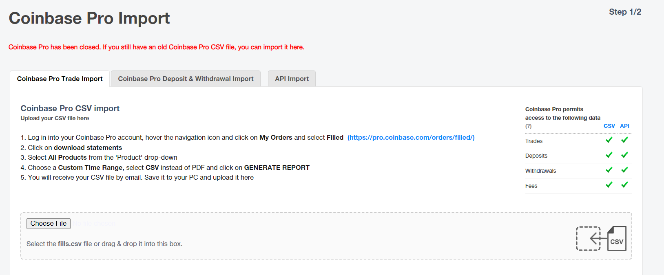Click the 'All Products' instruction line
664x275 pixels.
pos(99,157)
